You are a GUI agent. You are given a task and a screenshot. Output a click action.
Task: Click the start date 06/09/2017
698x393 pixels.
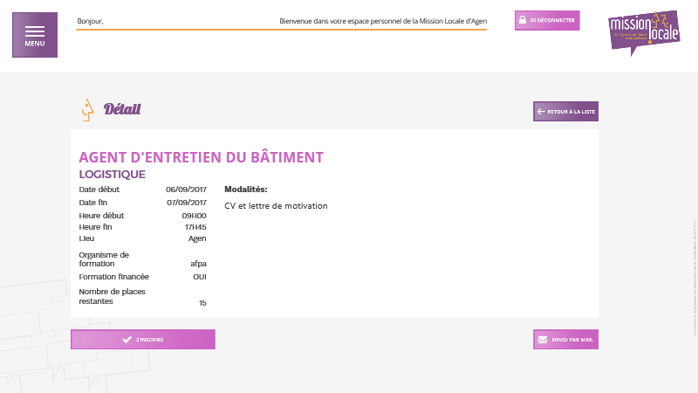(186, 190)
